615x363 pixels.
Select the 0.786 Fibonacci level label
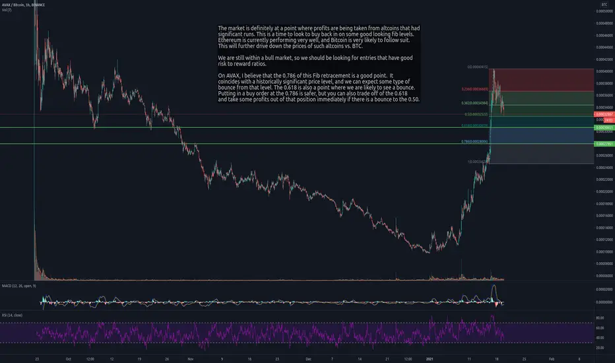coord(474,142)
